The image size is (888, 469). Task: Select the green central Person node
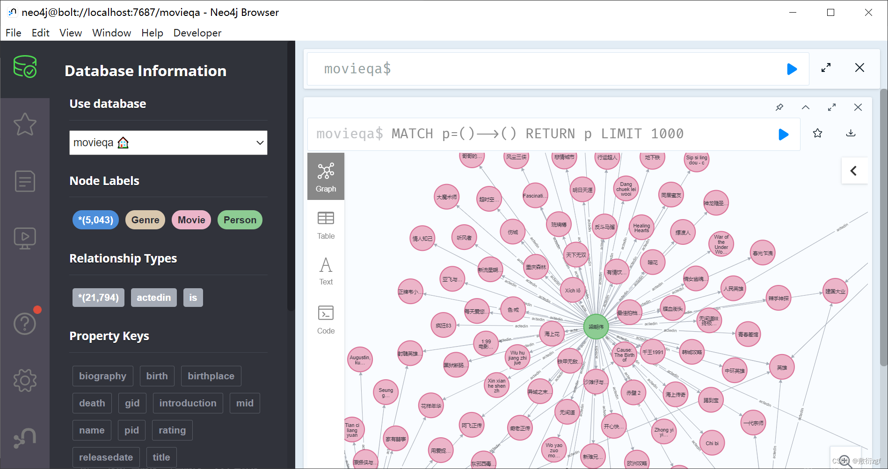pyautogui.click(x=596, y=327)
